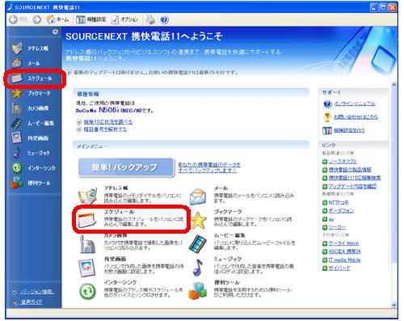The height and width of the screenshot is (321, 404).
Task: Open お問い合わせ link in support panel
Action: point(356,117)
